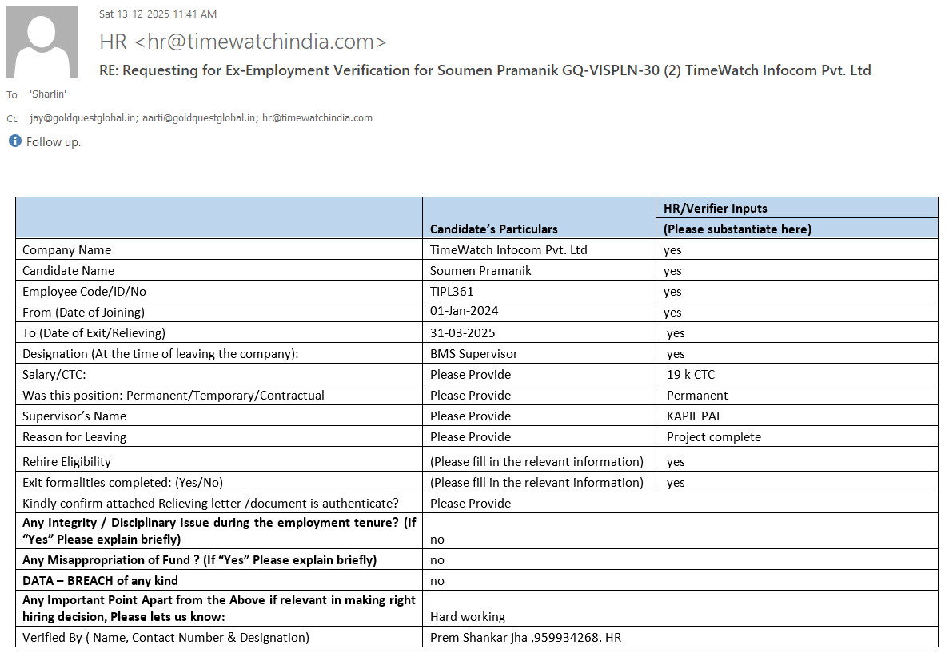Click relevant information placeholder in Exit formalities row
Image resolution: width=949 pixels, height=657 pixels.
pyautogui.click(x=536, y=482)
